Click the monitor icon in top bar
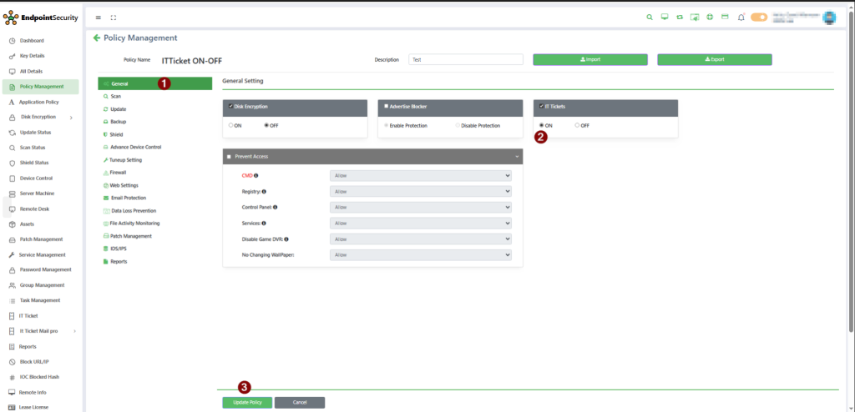The width and height of the screenshot is (855, 412). (665, 17)
